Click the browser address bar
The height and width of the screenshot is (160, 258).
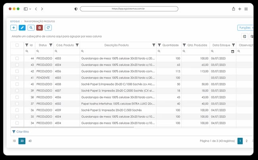[x=129, y=9]
